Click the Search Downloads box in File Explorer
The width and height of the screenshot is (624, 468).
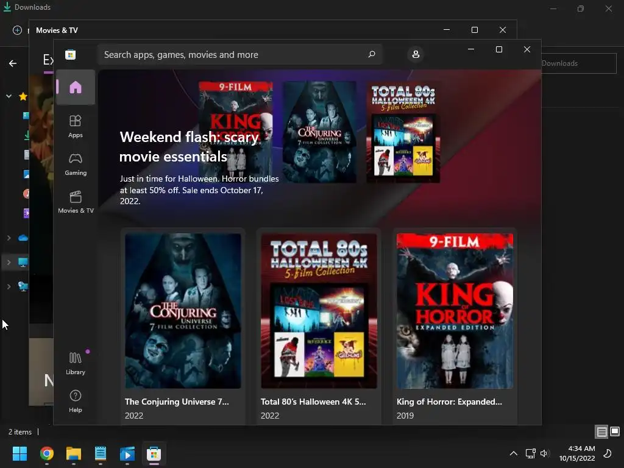579,63
